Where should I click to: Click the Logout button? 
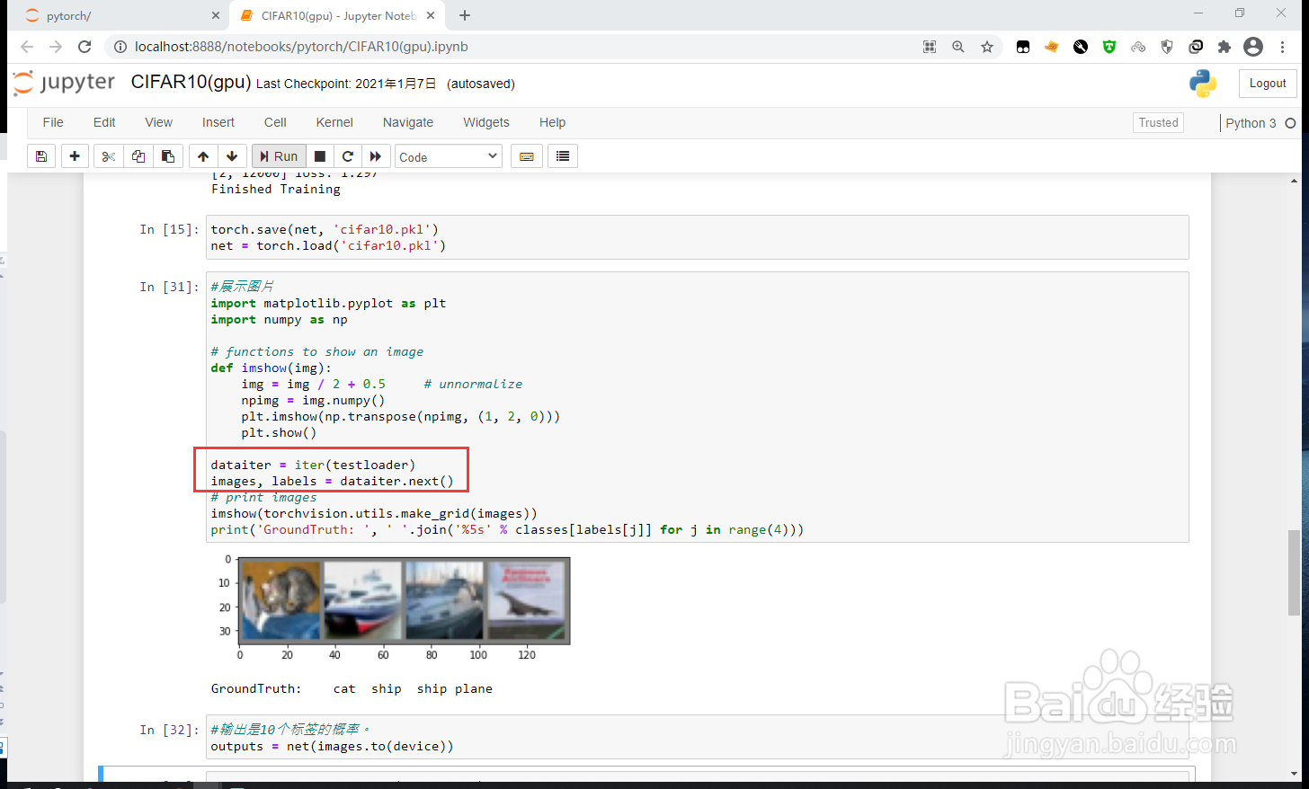(1268, 84)
